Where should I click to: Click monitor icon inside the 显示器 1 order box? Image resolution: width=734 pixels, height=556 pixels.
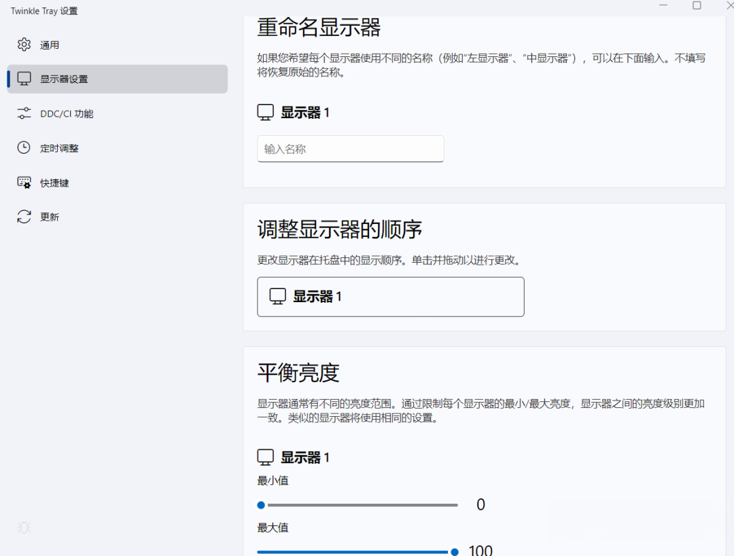point(277,296)
